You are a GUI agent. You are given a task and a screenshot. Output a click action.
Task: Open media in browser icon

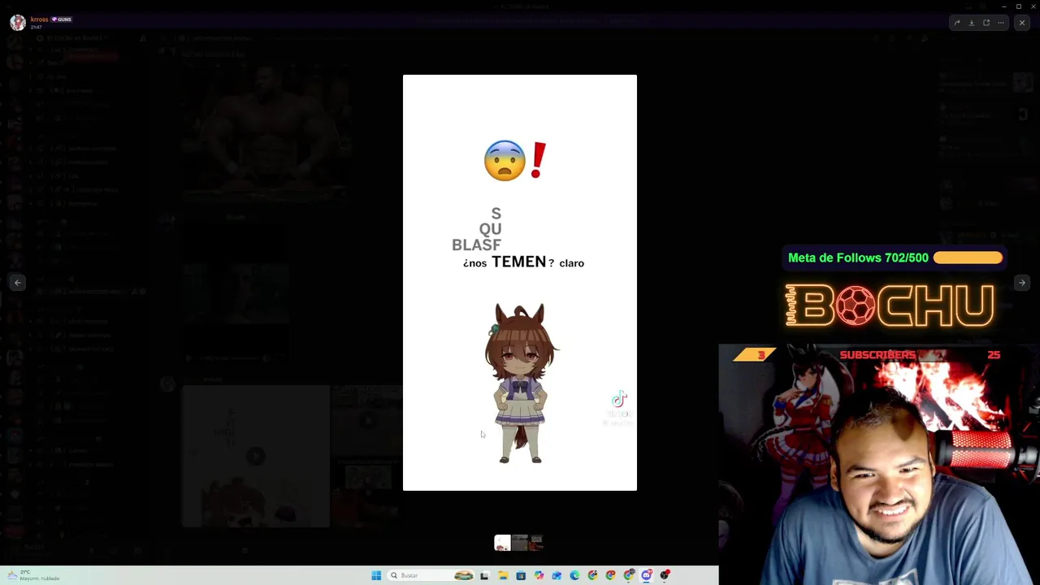point(986,23)
